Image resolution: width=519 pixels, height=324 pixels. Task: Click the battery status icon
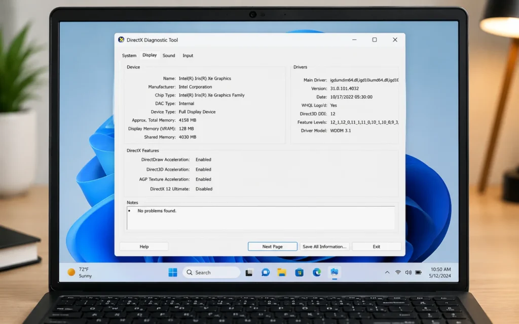pyautogui.click(x=418, y=272)
